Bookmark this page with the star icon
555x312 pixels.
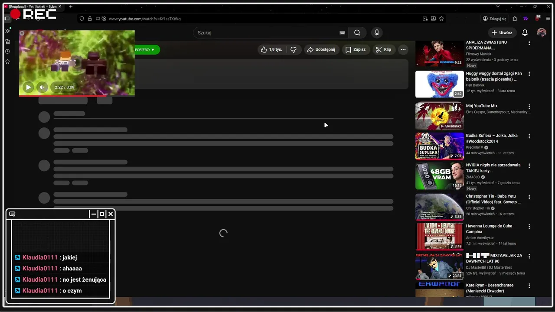point(441,19)
